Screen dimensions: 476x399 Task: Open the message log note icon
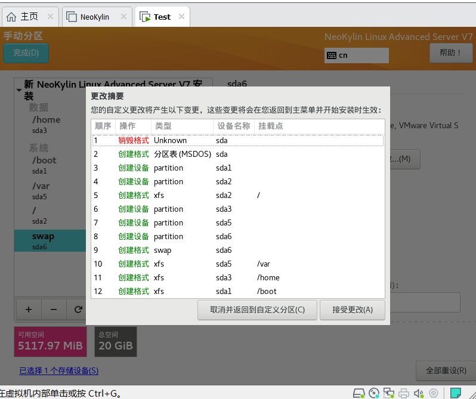(x=456, y=393)
